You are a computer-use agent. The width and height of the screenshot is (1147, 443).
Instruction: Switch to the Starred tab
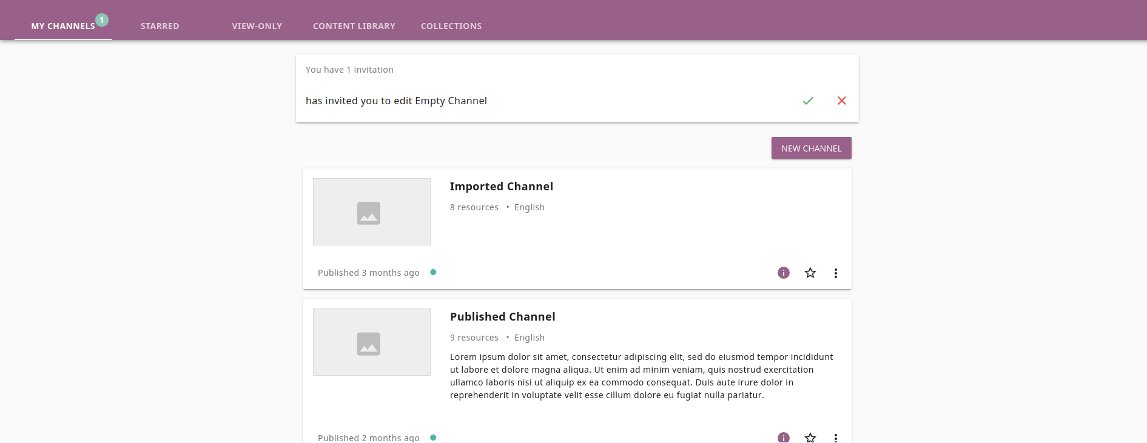tap(160, 26)
